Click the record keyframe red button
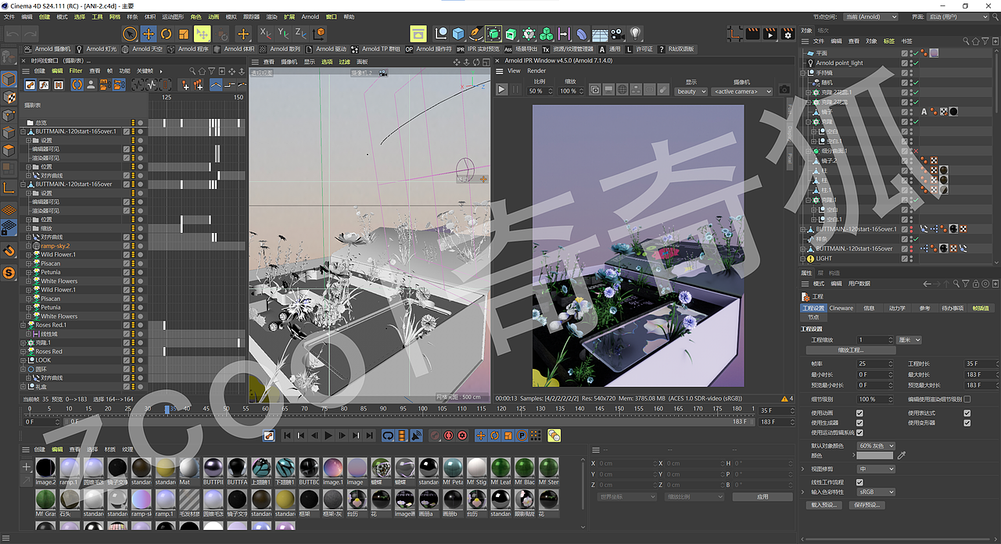Viewport: 1001px width, 544px height. (435, 435)
